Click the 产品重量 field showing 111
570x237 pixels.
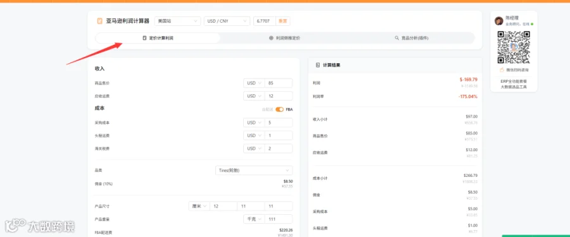pyautogui.click(x=279, y=219)
